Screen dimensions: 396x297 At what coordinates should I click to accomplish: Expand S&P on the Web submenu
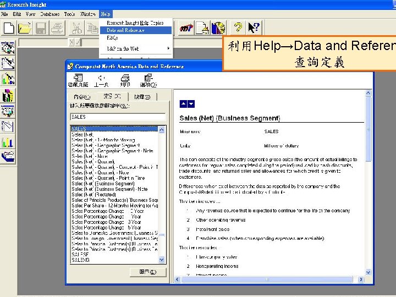pos(135,49)
